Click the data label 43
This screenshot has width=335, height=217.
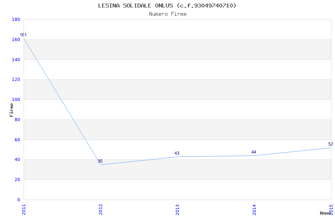point(177,153)
